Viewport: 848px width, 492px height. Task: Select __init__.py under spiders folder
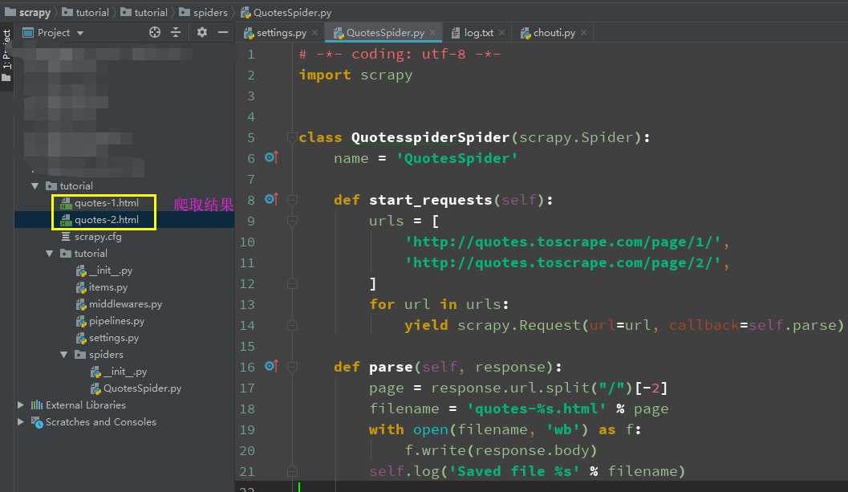(125, 372)
